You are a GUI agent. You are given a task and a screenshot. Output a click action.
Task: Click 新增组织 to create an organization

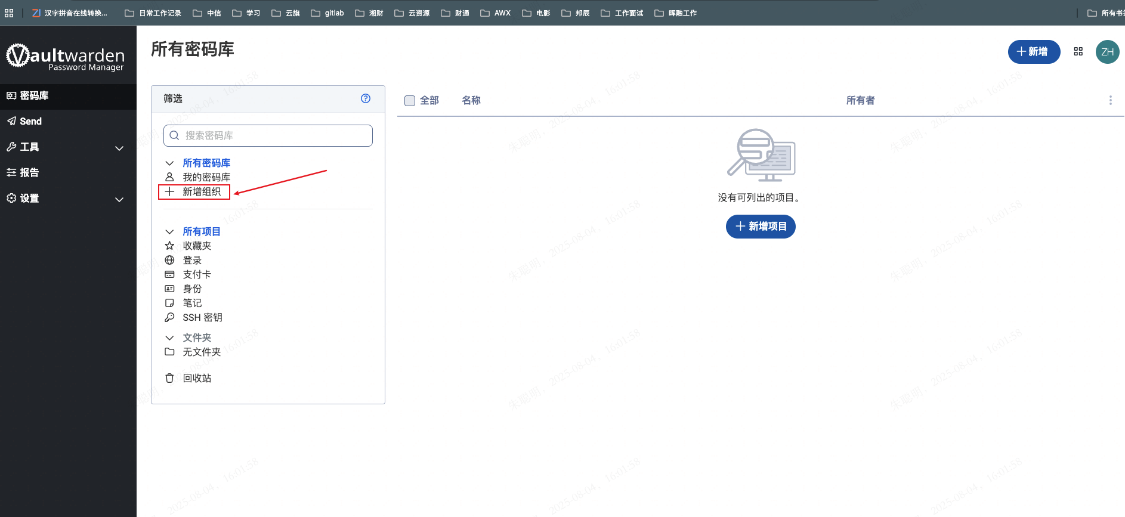(x=201, y=191)
